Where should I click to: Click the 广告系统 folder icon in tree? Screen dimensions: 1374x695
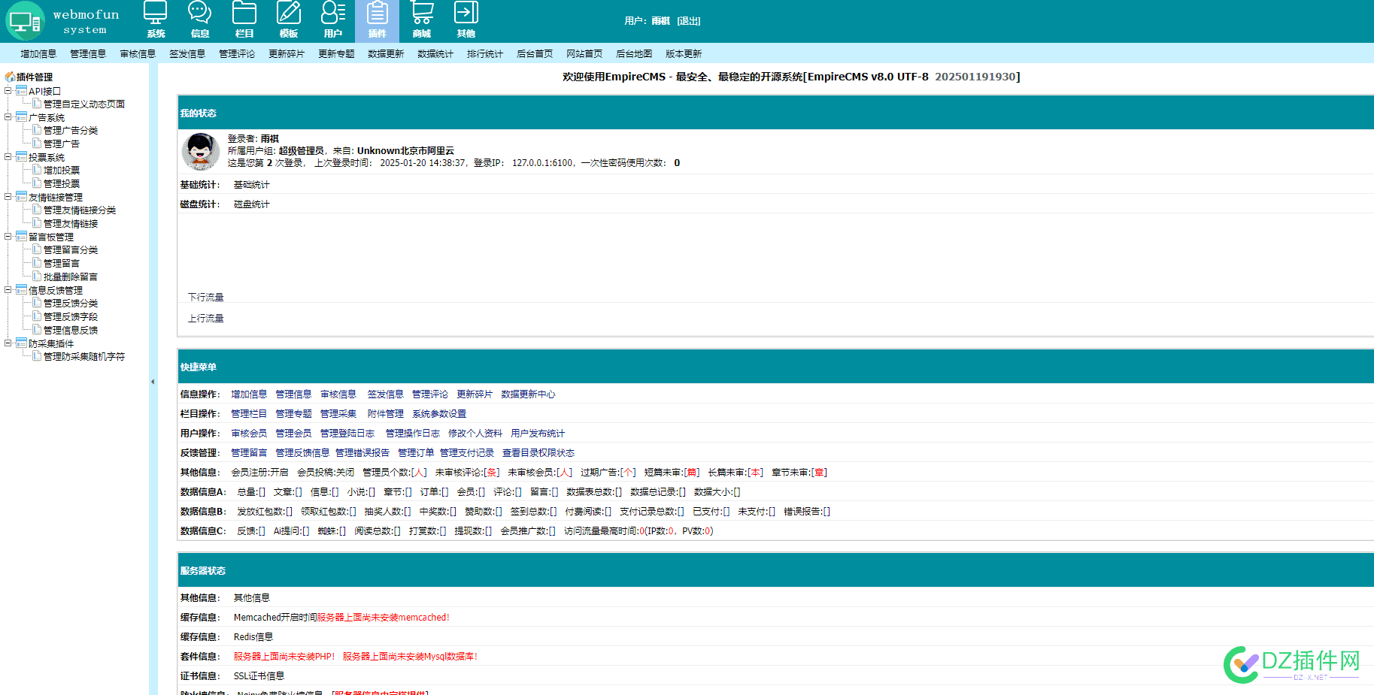[x=22, y=116]
